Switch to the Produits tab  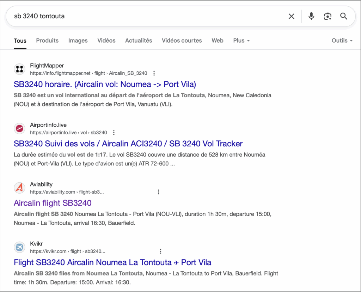point(47,41)
